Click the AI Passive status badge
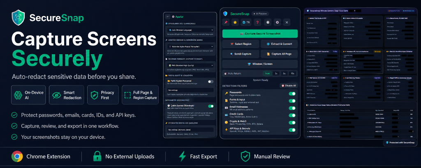This screenshot has height=168, width=421. 260,14
